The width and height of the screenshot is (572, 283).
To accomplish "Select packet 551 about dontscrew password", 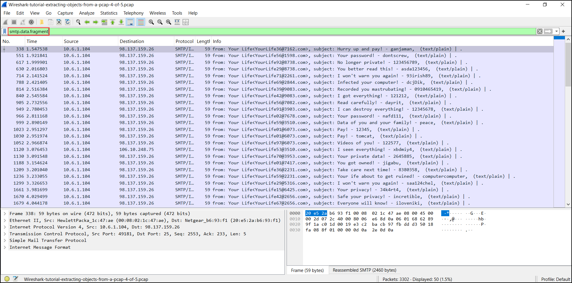I will [277, 55].
